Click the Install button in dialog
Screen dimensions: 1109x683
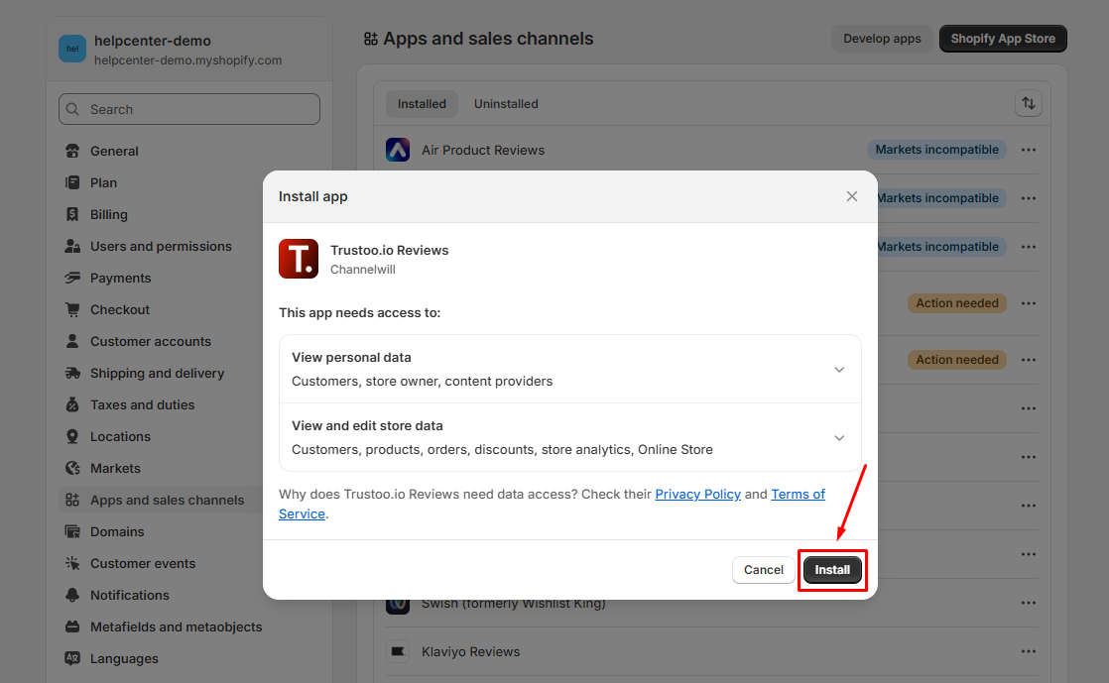tap(832, 570)
